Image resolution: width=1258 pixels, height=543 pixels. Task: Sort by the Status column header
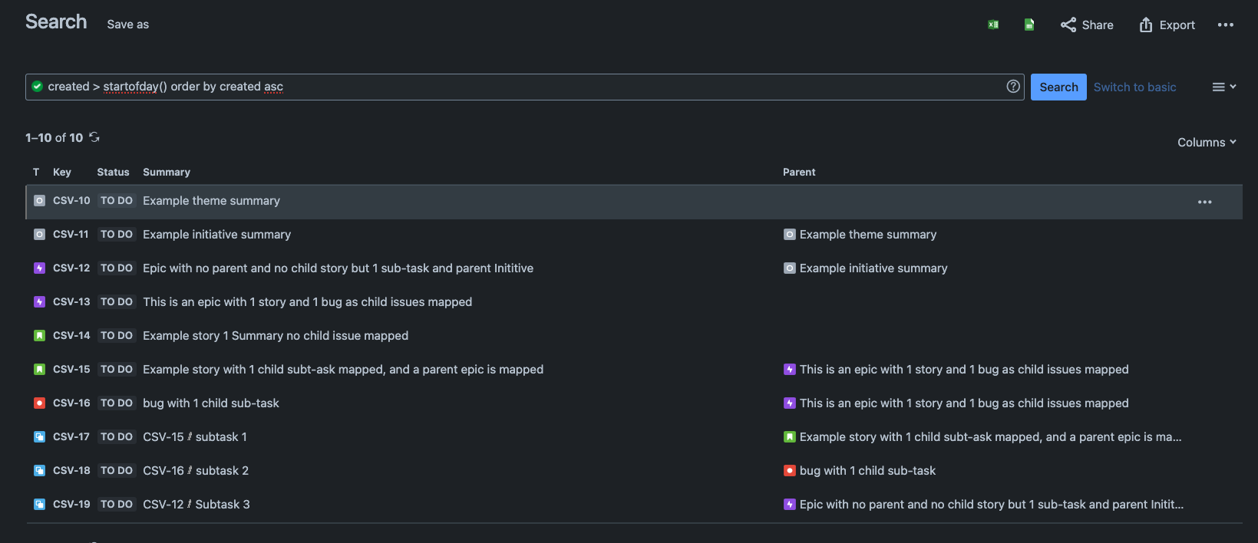pyautogui.click(x=113, y=172)
